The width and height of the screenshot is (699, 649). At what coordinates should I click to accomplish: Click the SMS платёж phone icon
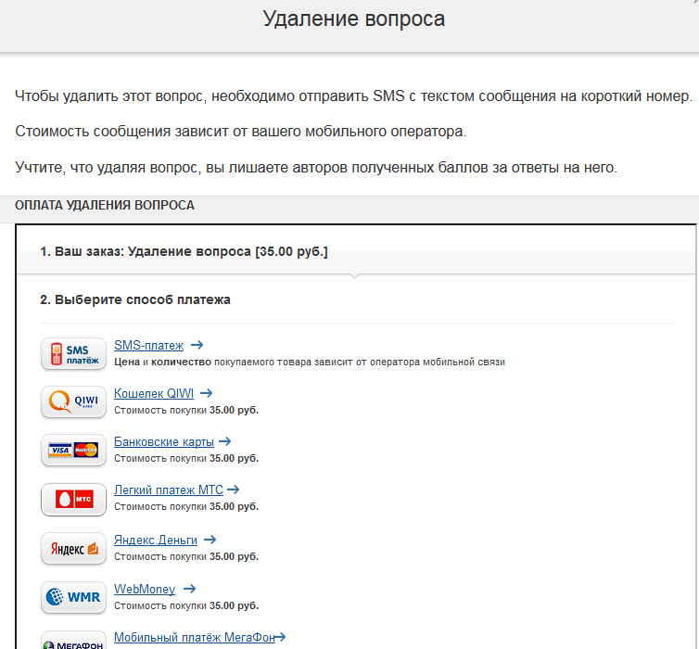point(73,354)
